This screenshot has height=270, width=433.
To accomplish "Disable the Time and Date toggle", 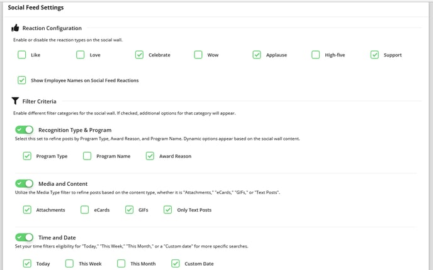I will tap(25, 237).
